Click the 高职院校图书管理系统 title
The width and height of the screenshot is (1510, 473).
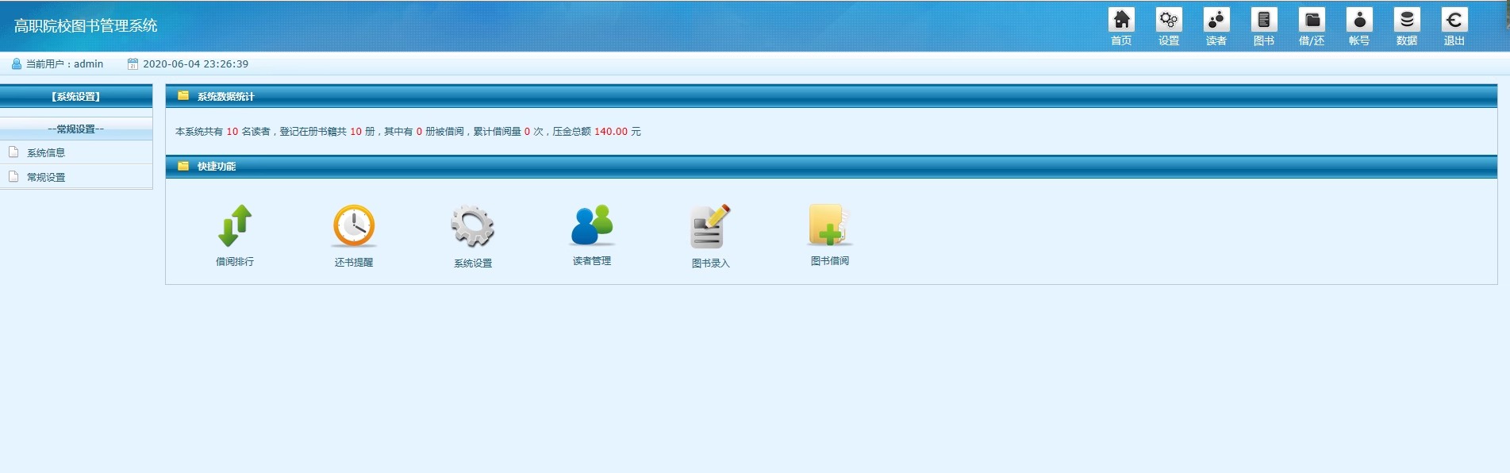point(86,25)
